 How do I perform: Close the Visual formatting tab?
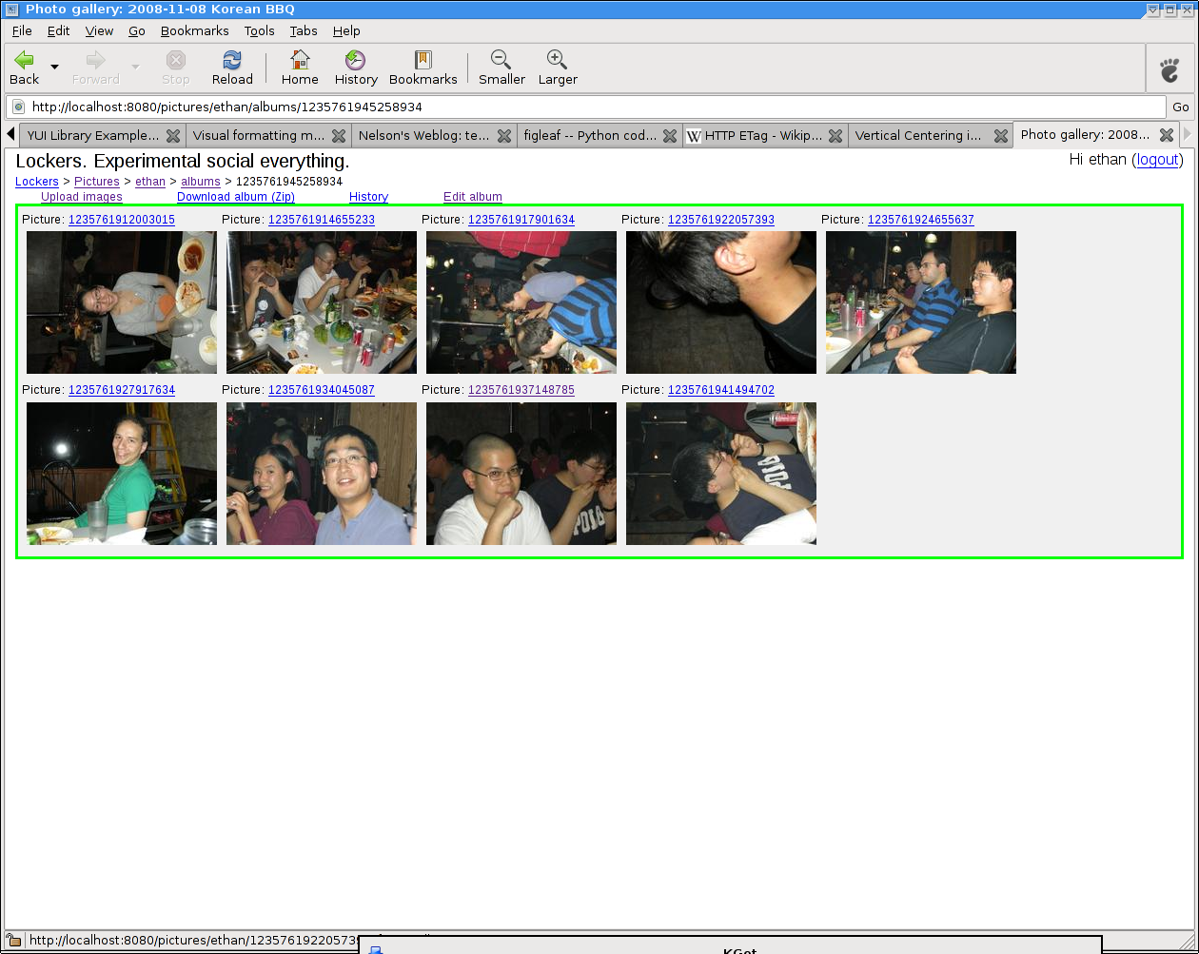point(339,135)
